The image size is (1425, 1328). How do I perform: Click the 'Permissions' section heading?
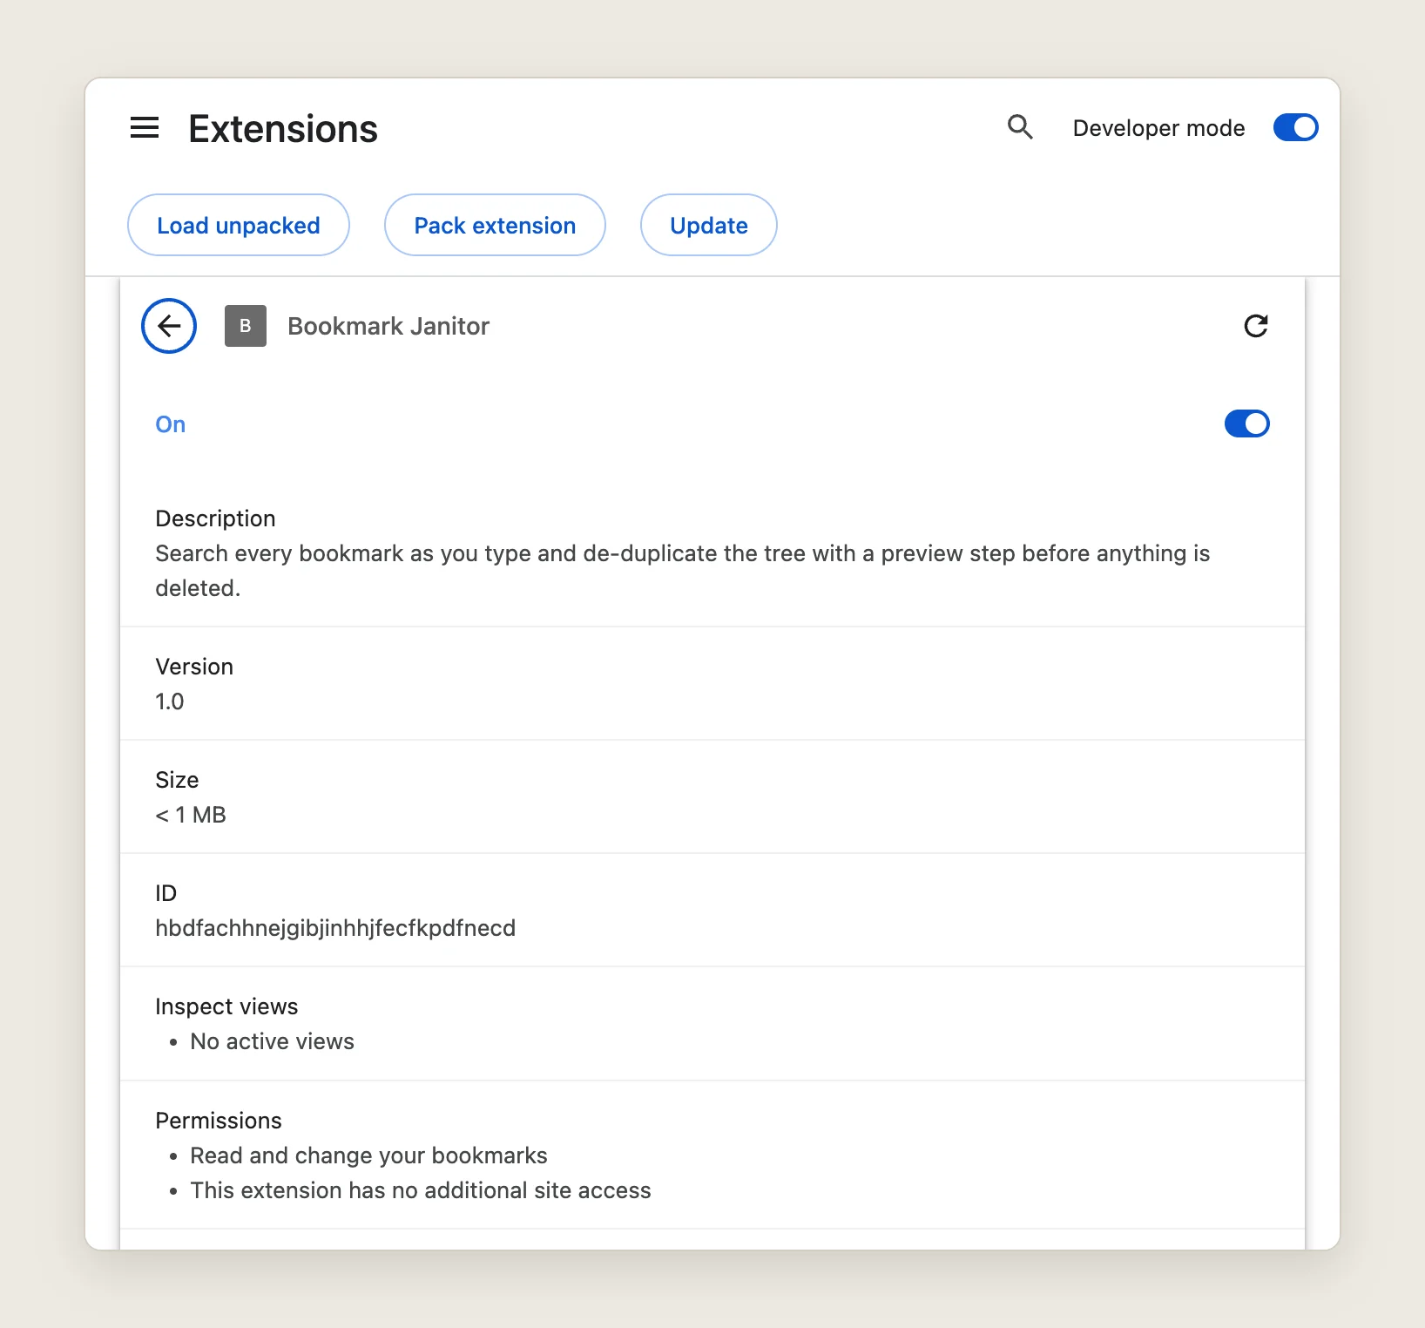click(219, 1121)
